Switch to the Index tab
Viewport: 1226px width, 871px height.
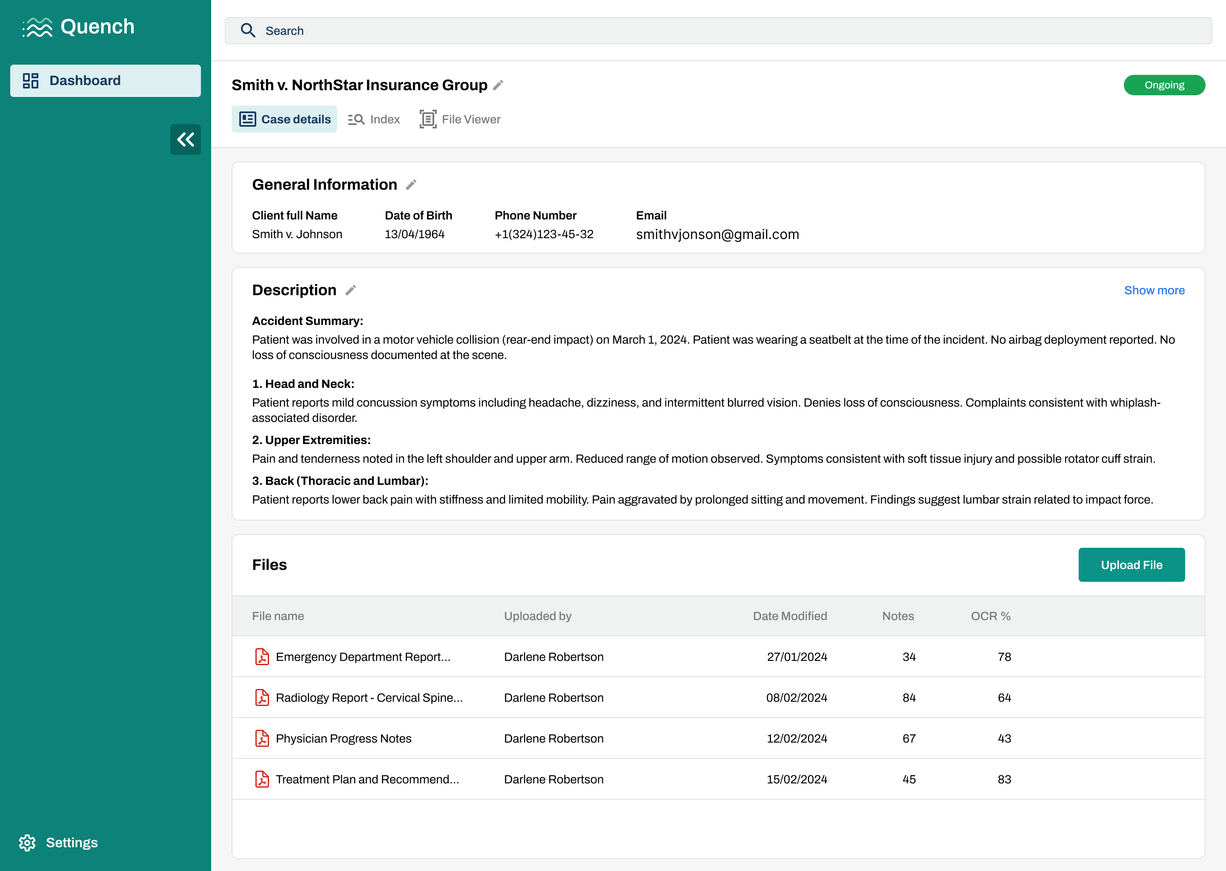tap(374, 119)
